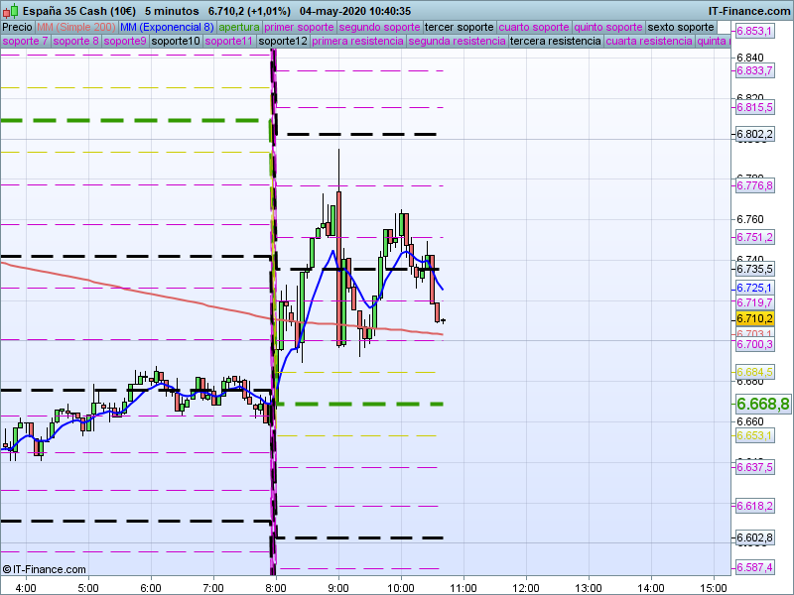Select the primera resistencia label
794x595 pixels.
357,42
